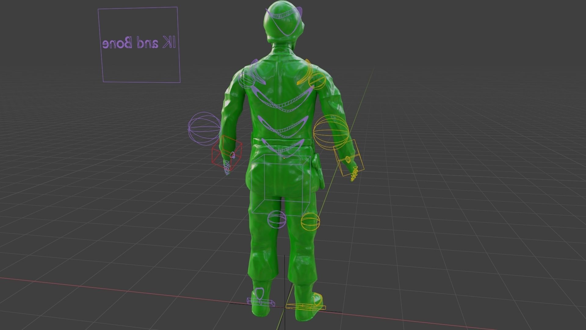Click the yellow finger controls on the hand
This screenshot has width=586, height=330.
pyautogui.click(x=354, y=174)
